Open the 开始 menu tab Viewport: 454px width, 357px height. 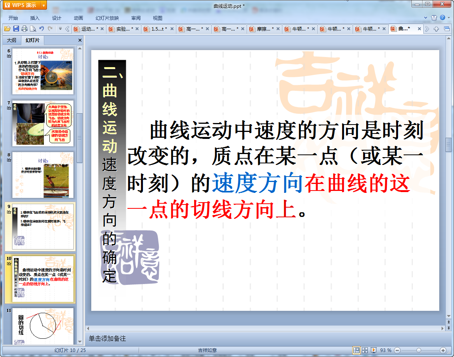13,18
